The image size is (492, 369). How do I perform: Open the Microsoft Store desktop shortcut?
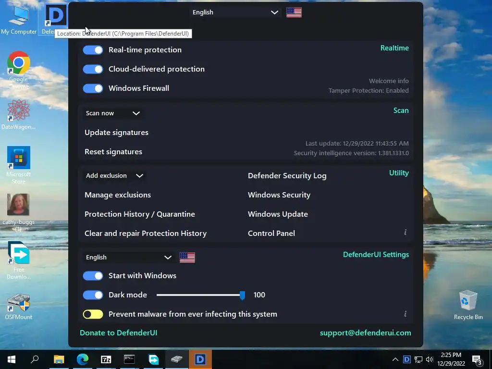(19, 165)
